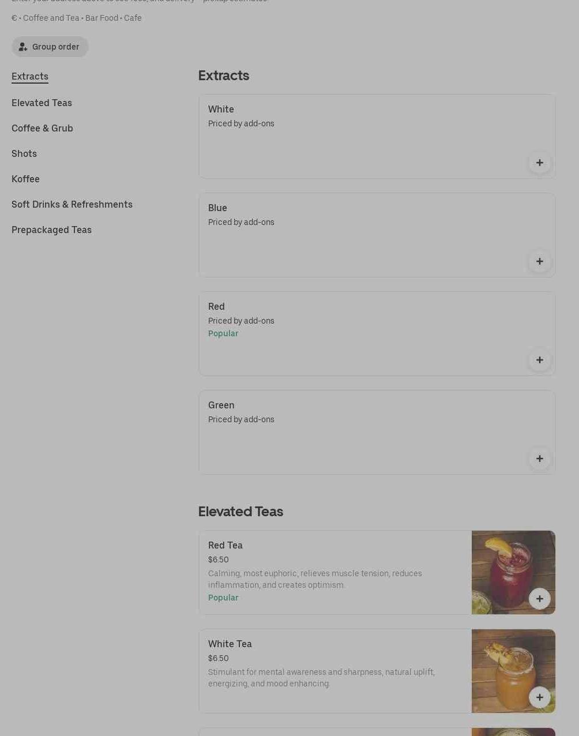Go to Coffee & Grub category
The image size is (579, 736).
pos(42,128)
